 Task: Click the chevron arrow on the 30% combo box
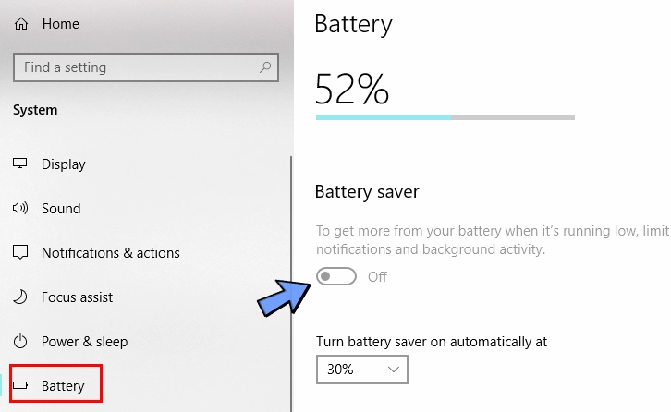(x=393, y=370)
